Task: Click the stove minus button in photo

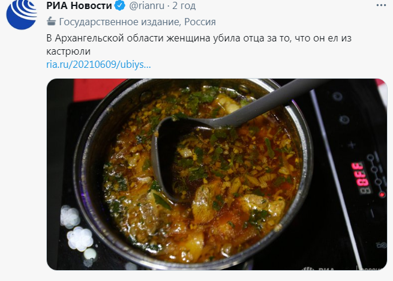Action: pyautogui.click(x=372, y=213)
